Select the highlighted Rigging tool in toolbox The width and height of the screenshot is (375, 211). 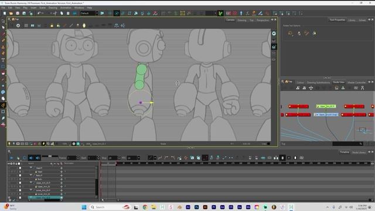pyautogui.click(x=3, y=105)
